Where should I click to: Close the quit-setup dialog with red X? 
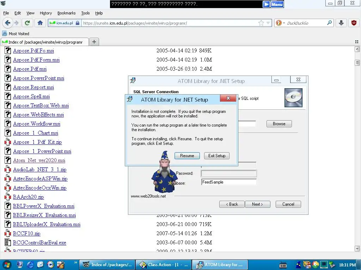point(228,98)
